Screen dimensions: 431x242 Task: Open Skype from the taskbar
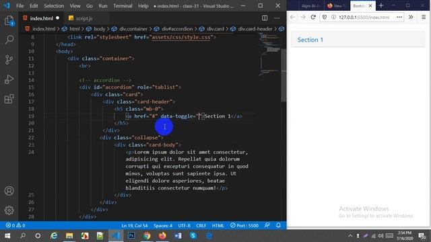click(193, 236)
